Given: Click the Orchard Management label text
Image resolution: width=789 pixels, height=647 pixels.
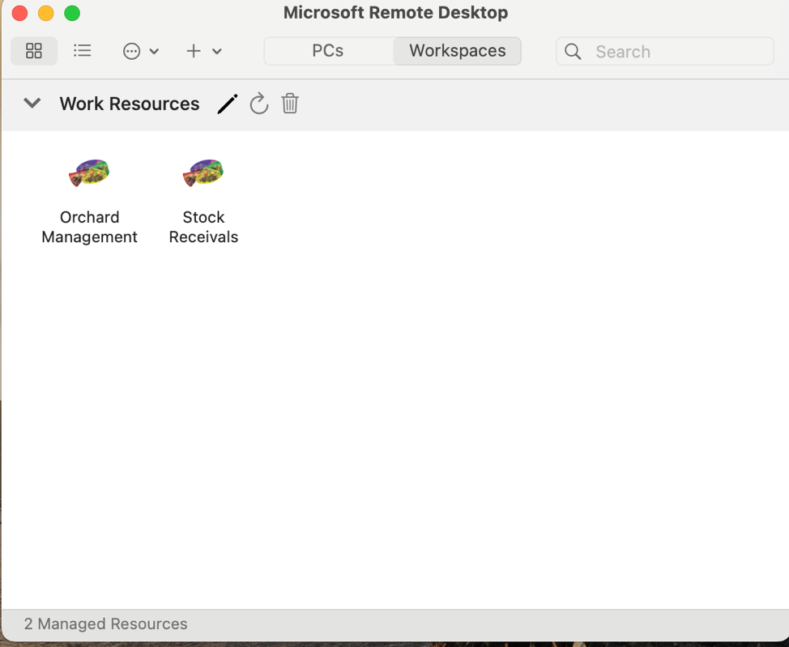Looking at the screenshot, I should click(x=90, y=227).
